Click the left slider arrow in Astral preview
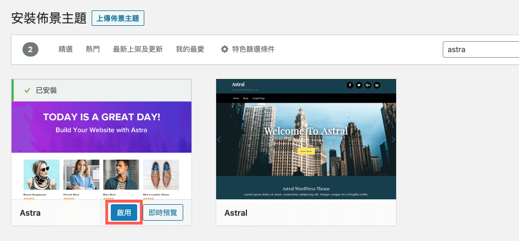 (x=219, y=139)
